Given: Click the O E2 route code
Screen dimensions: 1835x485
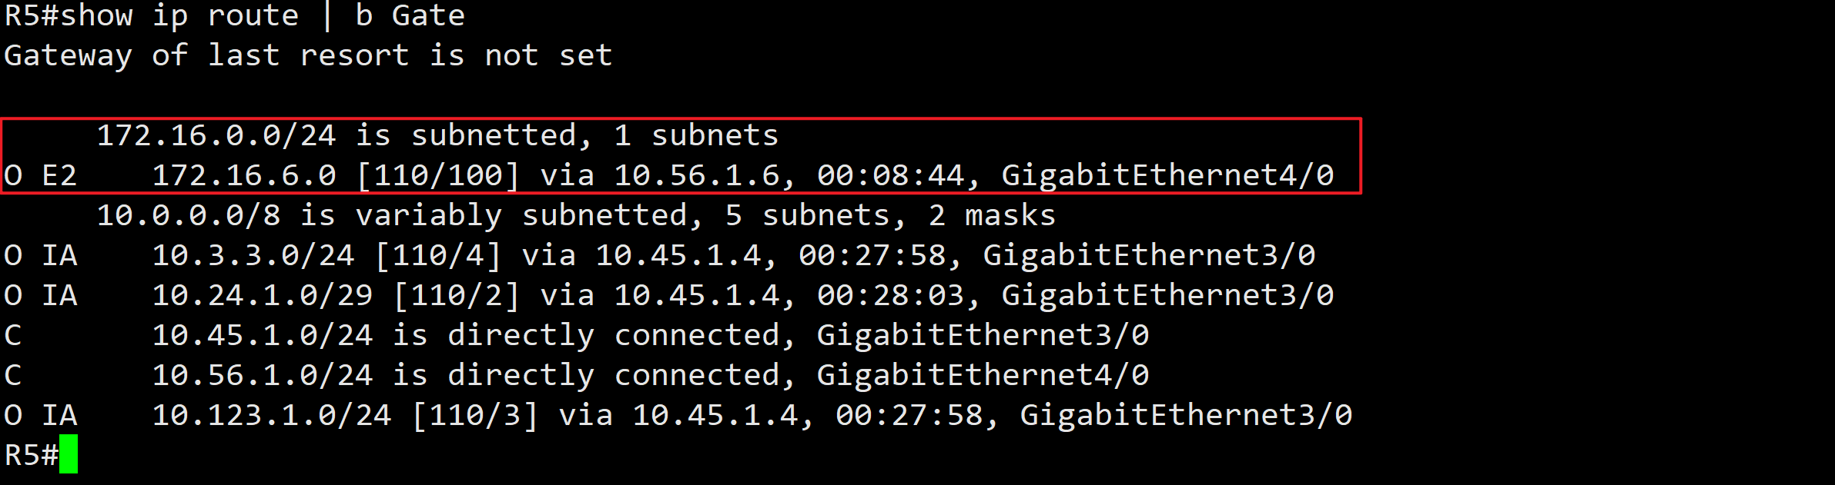Looking at the screenshot, I should click(41, 176).
